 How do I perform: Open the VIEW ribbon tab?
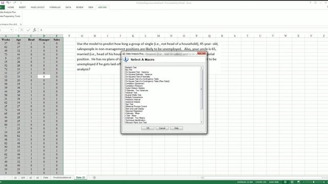click(91, 7)
